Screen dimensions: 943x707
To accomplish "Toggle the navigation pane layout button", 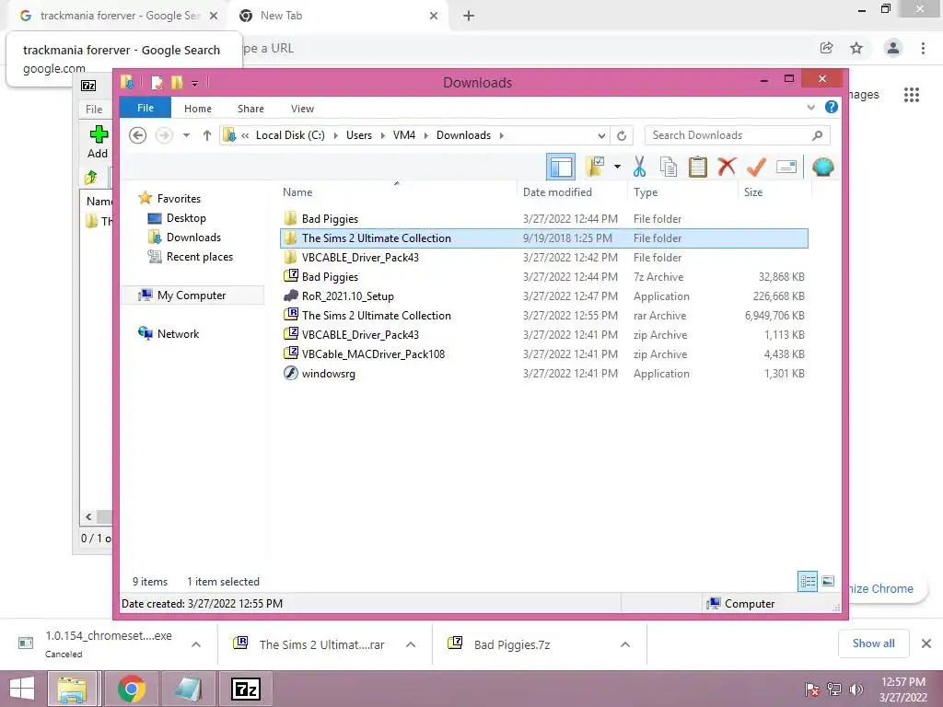I will point(561,167).
